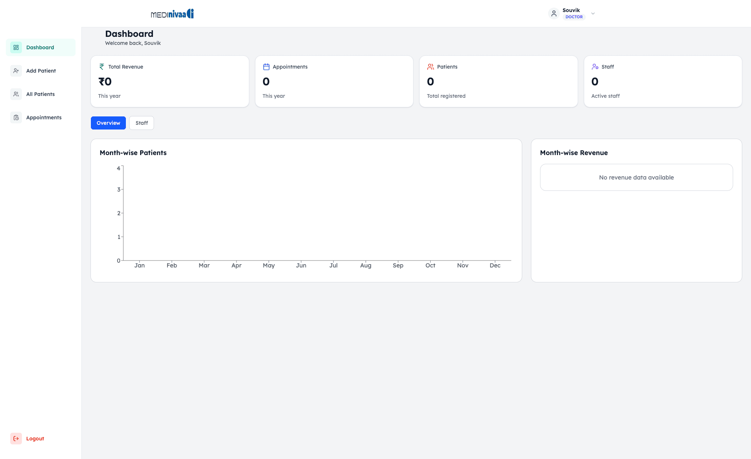
Task: Click the All Patients group icon
Action: tap(16, 94)
